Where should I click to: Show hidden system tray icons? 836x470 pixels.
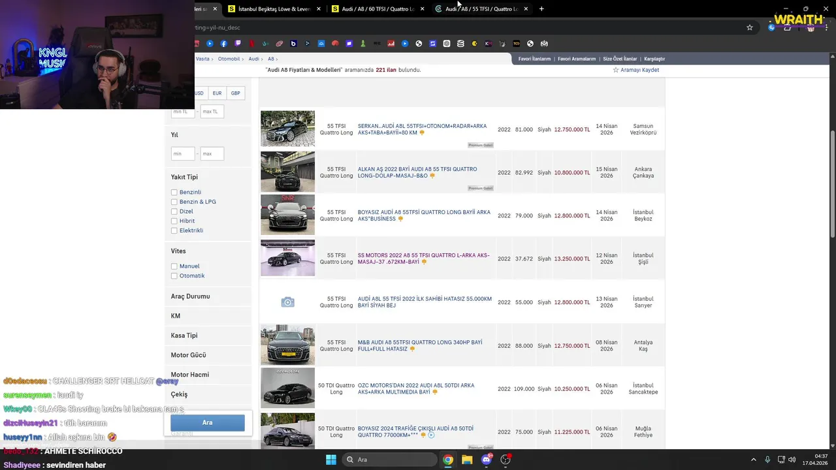(x=753, y=460)
